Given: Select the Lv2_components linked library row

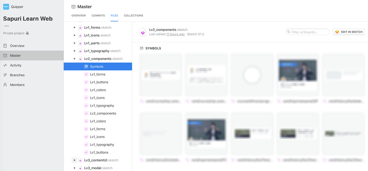Looking at the screenshot, I should coord(98,113).
